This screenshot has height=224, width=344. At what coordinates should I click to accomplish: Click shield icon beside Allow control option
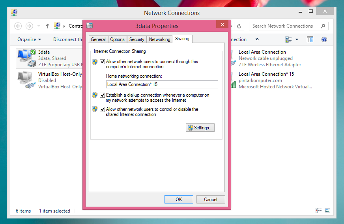[x=95, y=109]
